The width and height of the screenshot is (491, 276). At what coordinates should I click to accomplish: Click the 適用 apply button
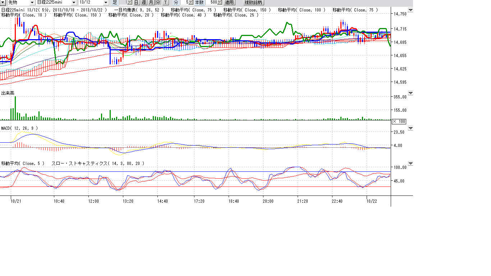229,3
